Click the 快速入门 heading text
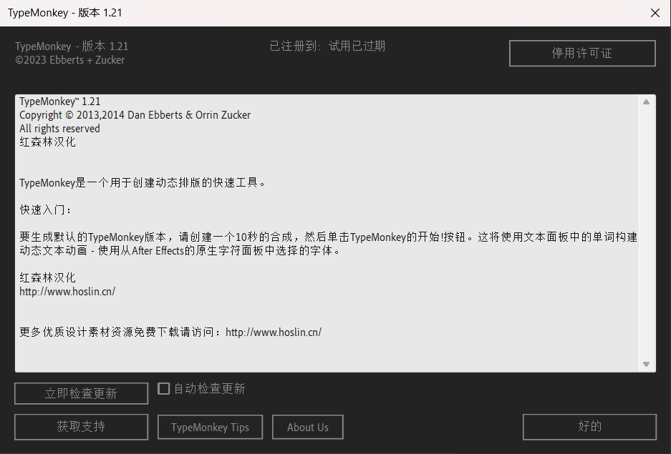671x454 pixels. click(x=45, y=209)
